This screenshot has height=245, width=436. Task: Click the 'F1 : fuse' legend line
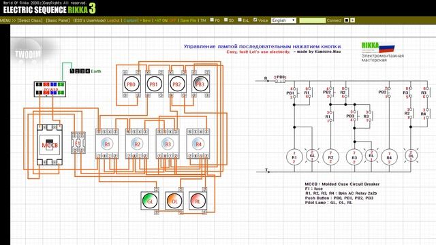point(313,189)
